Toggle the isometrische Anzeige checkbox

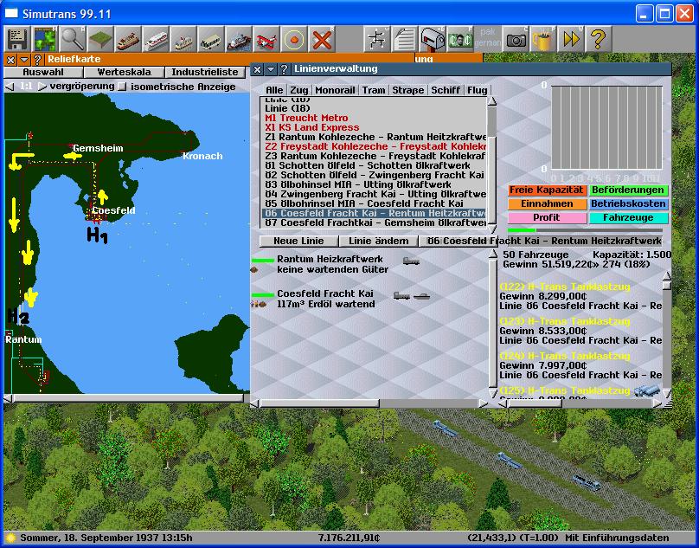click(x=122, y=87)
